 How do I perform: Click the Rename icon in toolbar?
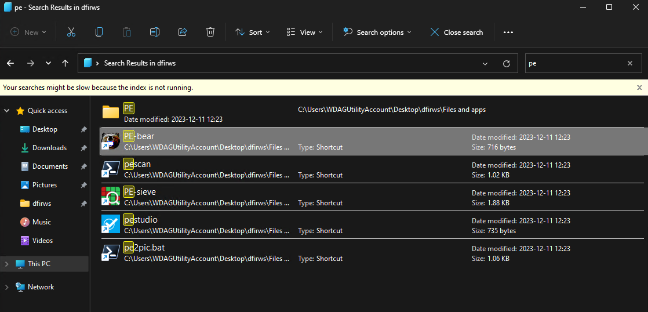155,32
